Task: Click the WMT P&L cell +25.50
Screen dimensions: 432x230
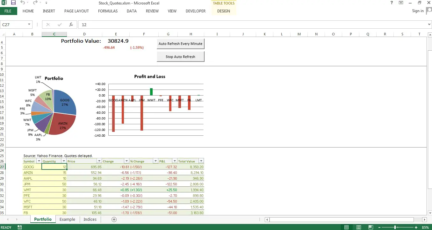Action: coord(168,190)
